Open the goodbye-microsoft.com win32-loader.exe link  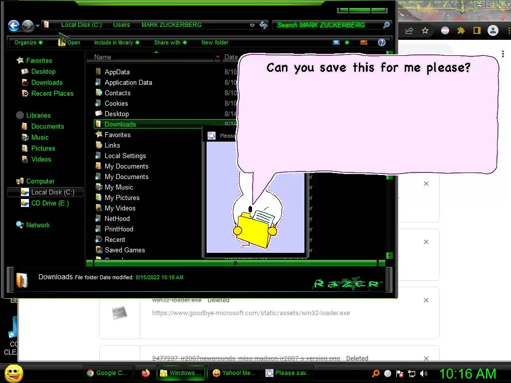(251, 313)
